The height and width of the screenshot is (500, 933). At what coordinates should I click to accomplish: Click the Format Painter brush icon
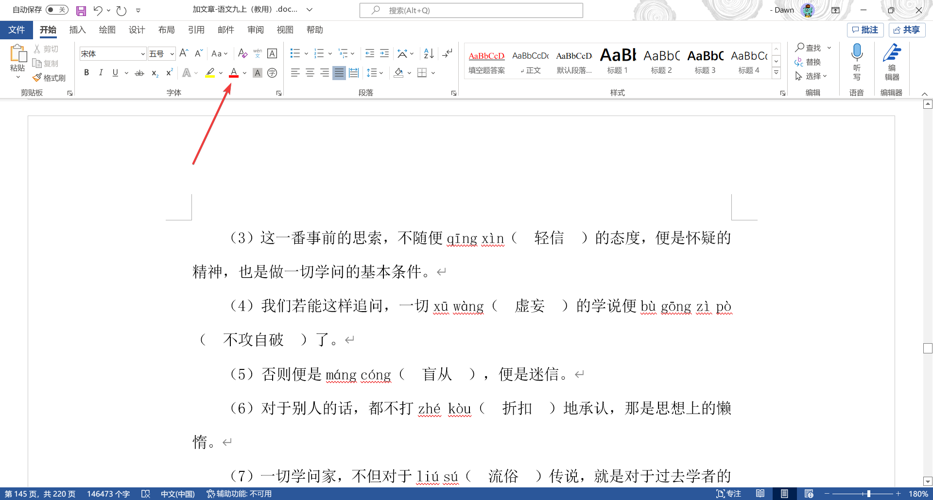point(37,78)
